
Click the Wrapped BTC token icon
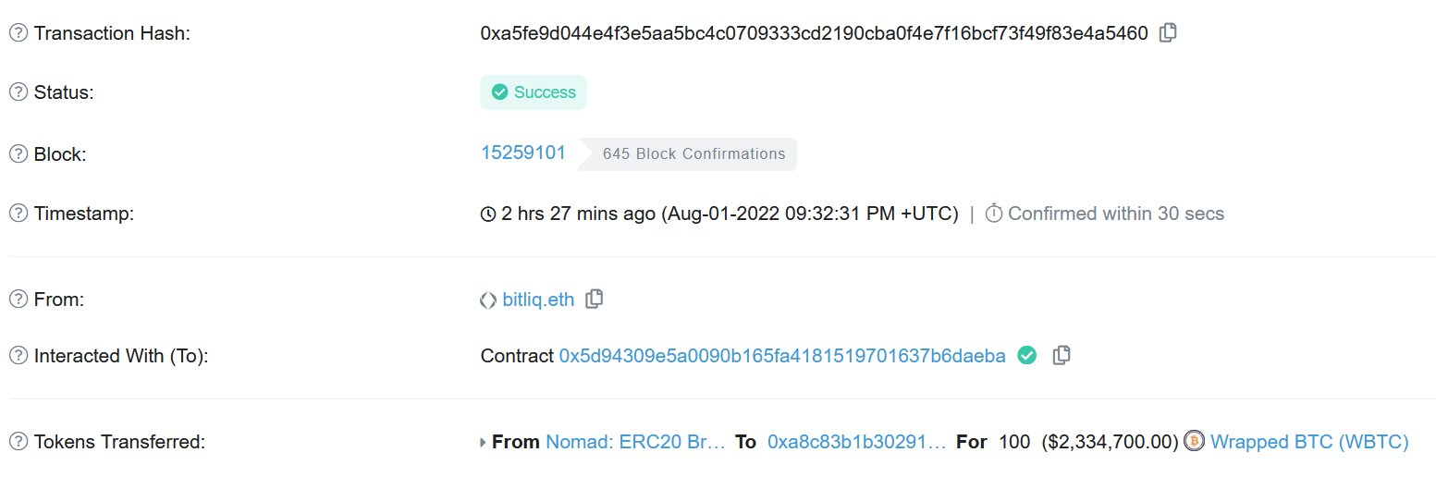(1195, 442)
